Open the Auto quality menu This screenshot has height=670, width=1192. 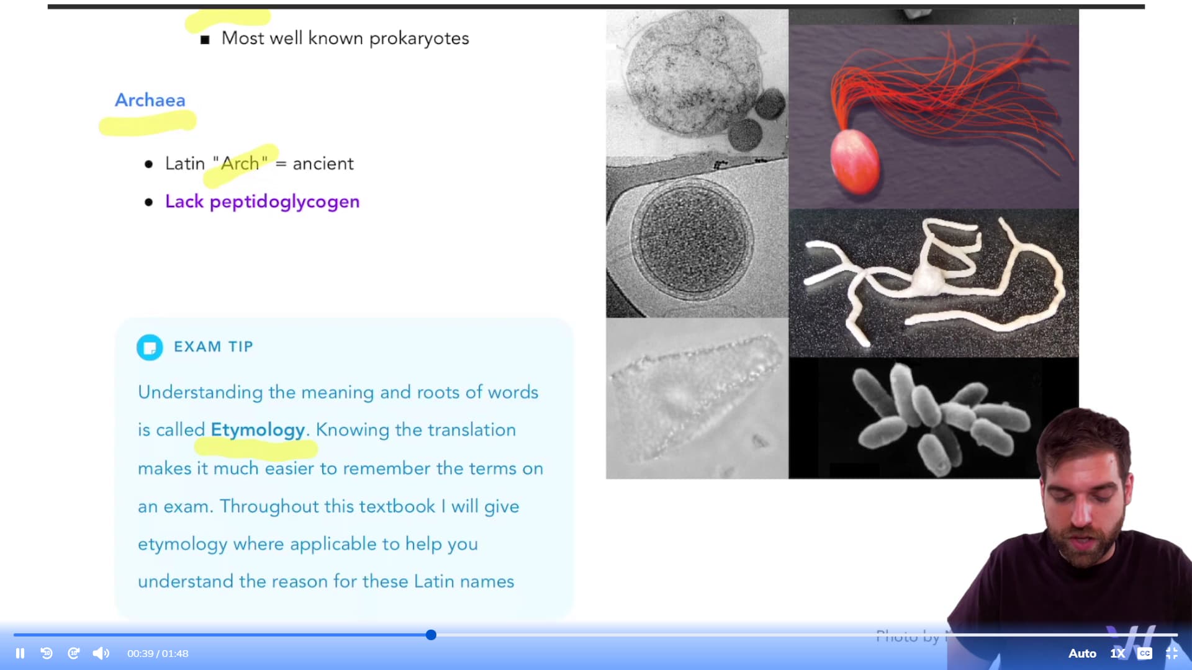(x=1082, y=653)
